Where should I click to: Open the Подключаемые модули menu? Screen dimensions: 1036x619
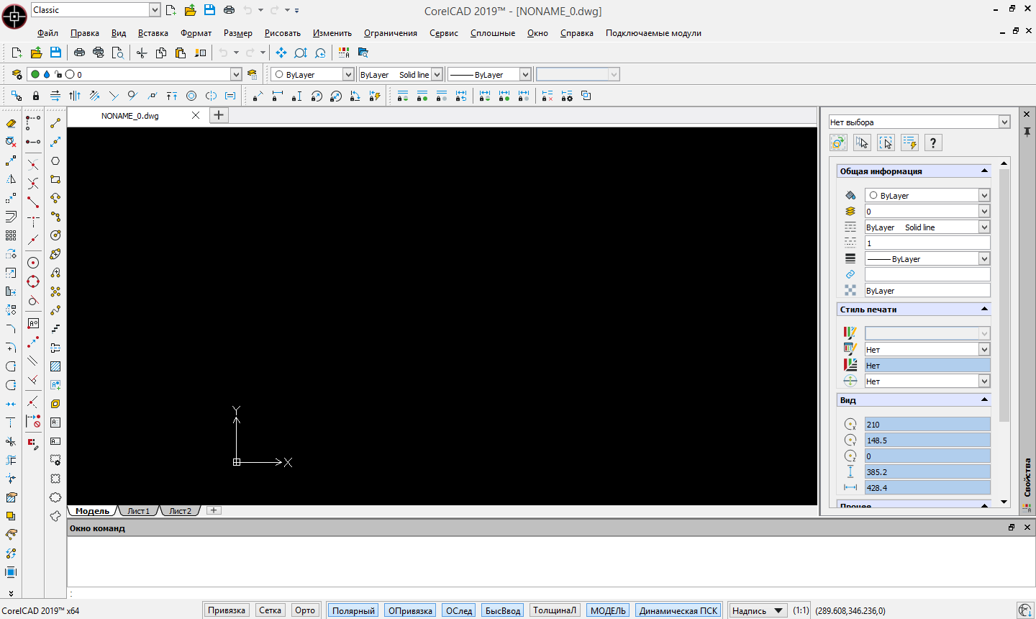pyautogui.click(x=653, y=33)
